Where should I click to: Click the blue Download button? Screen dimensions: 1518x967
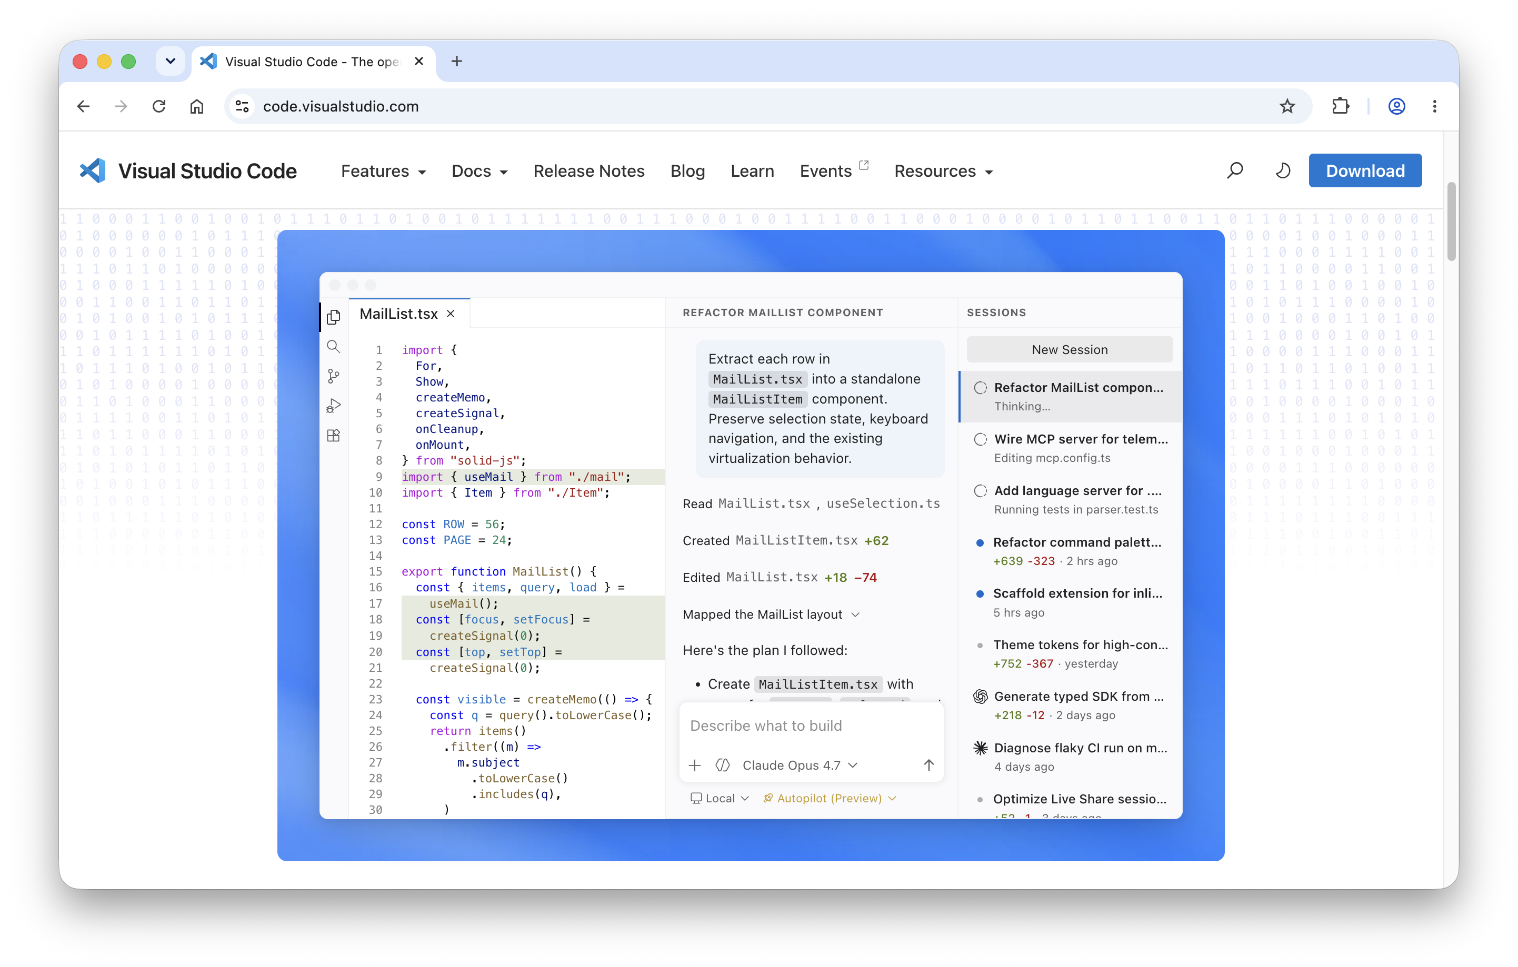1365,170
